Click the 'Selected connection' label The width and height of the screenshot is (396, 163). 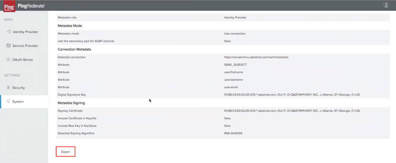[x=71, y=57]
